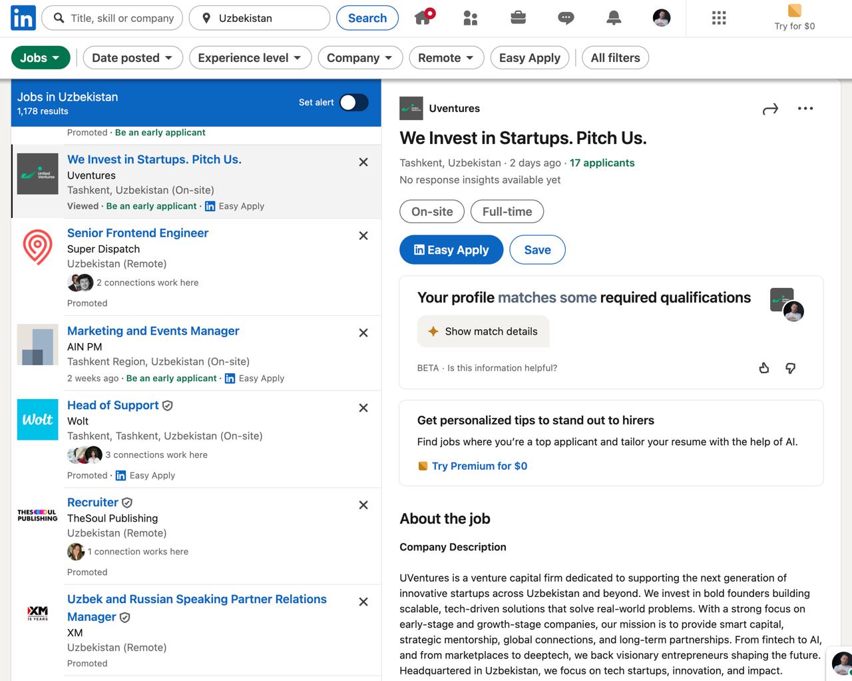The image size is (852, 681).
Task: Open the profile avatar menu
Action: point(662,18)
